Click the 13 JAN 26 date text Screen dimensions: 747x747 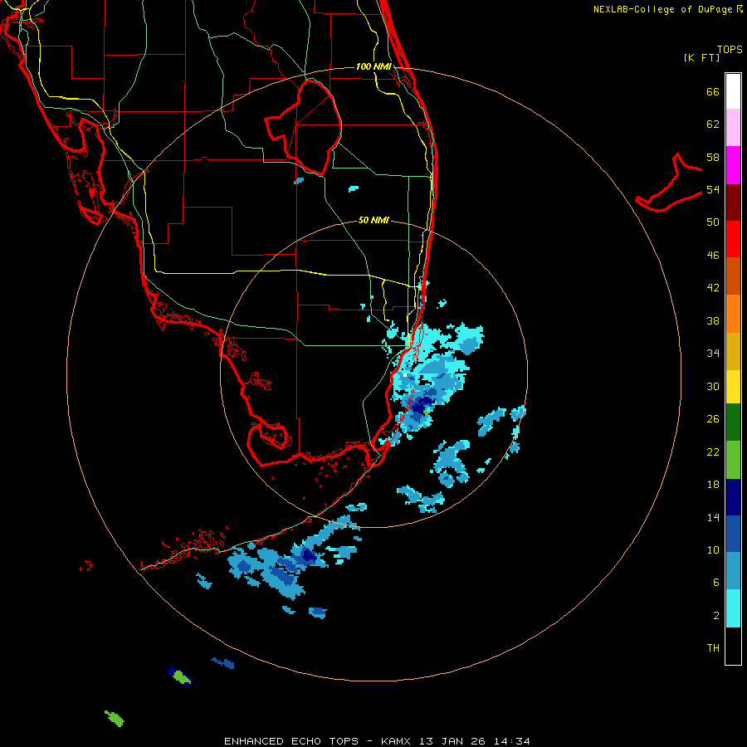pyautogui.click(x=452, y=741)
